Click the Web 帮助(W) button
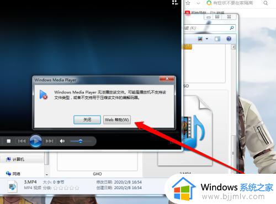276x204 pixels. tap(117, 120)
